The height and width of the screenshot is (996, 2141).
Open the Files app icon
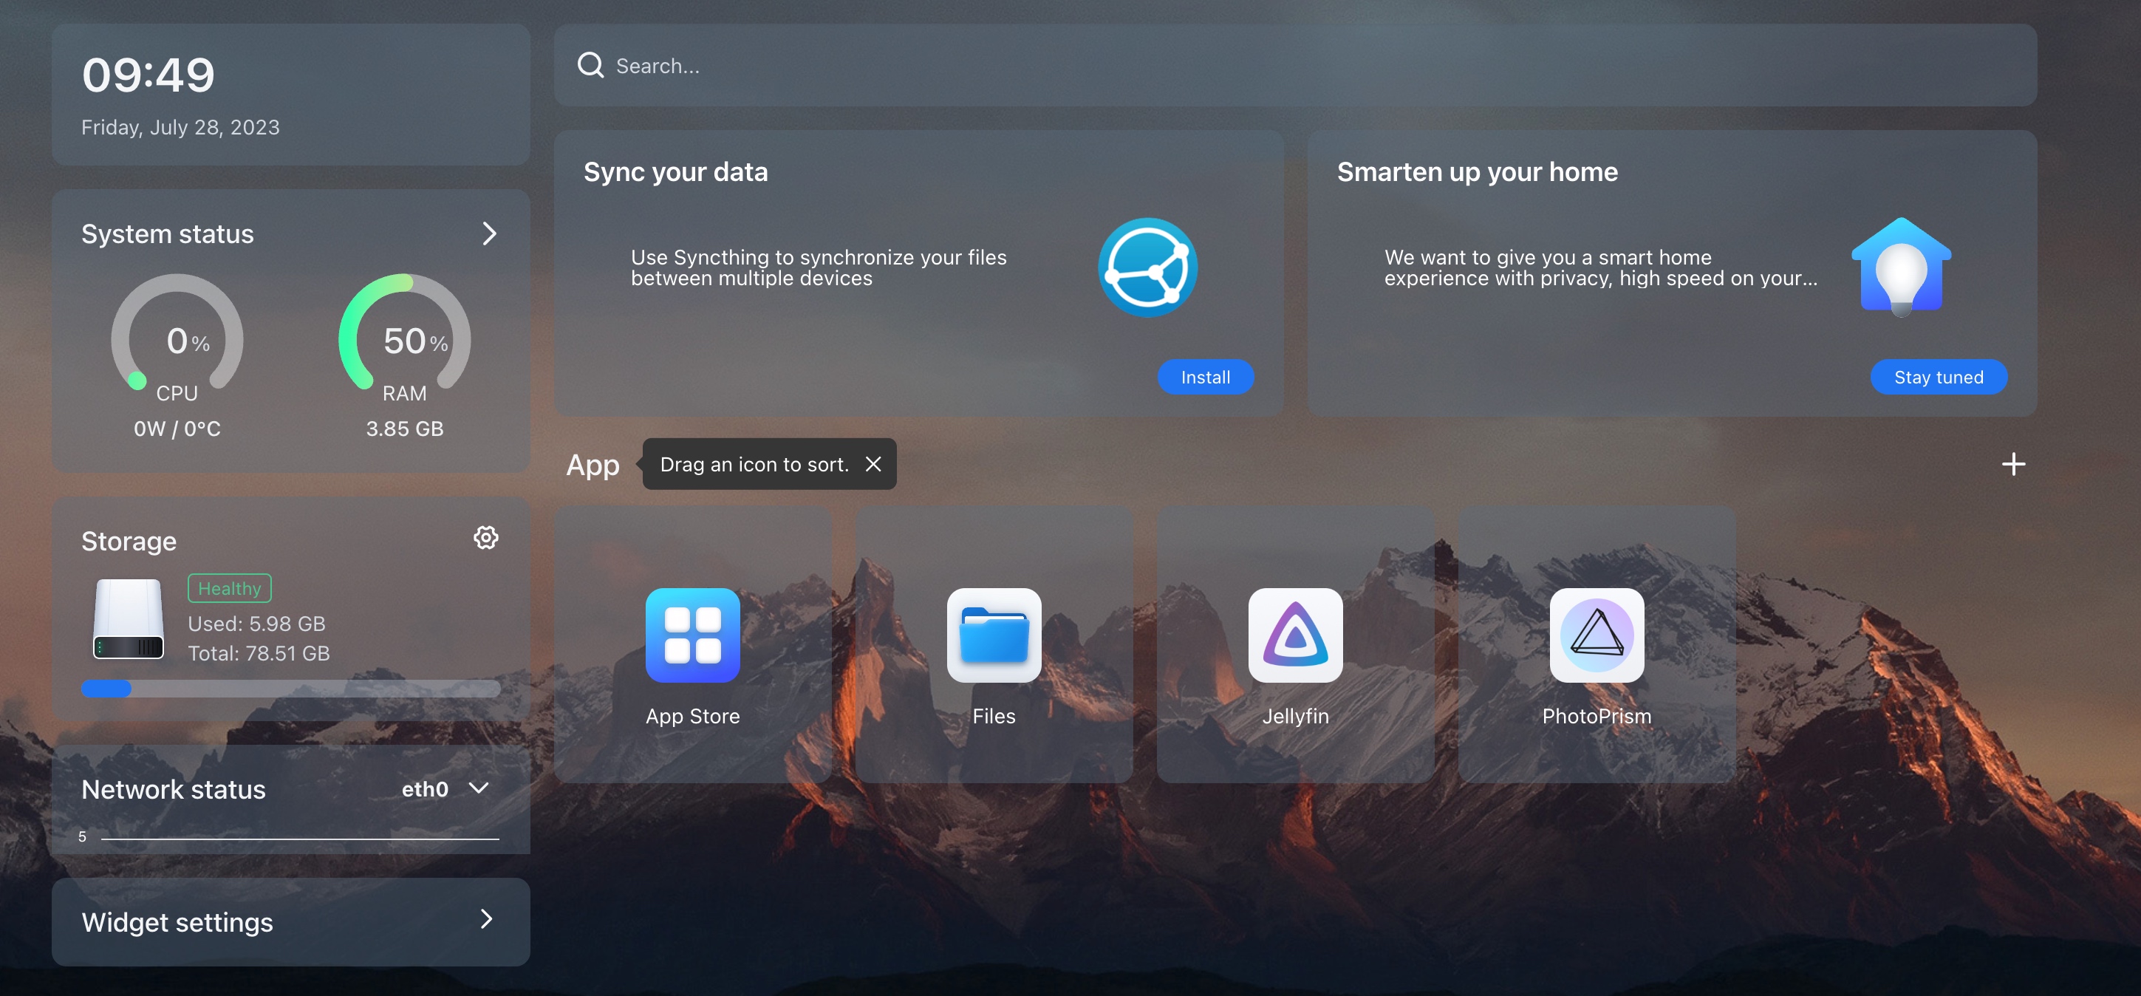pos(994,635)
